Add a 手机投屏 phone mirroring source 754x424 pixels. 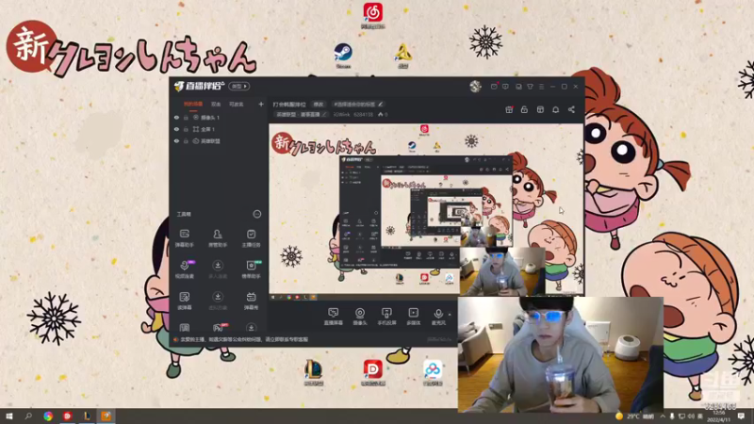tap(386, 317)
